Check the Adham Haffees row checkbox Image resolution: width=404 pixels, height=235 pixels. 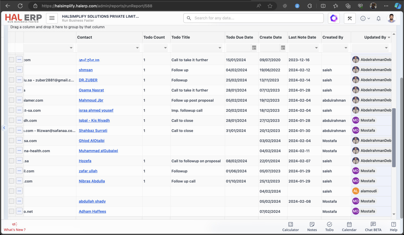[x=11, y=211]
